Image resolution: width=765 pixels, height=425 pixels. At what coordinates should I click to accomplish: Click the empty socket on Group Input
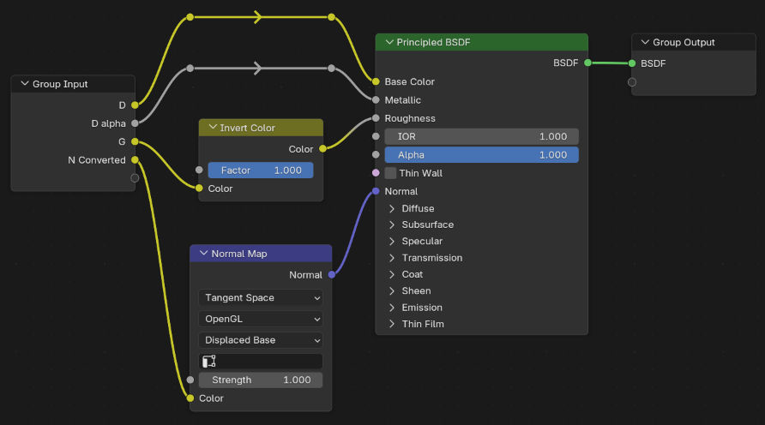click(x=135, y=178)
